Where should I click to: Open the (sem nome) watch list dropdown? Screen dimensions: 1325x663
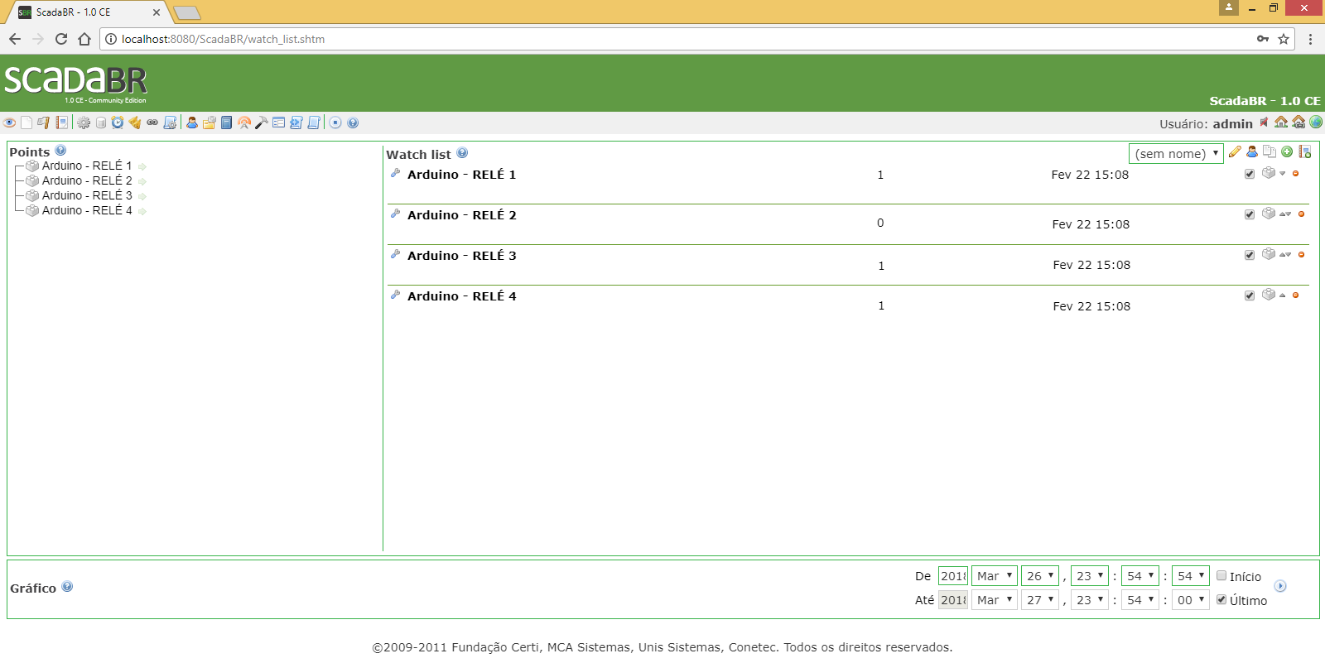(1176, 153)
